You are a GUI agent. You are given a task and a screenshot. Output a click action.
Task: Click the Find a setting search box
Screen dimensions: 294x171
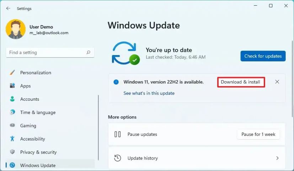click(50, 53)
